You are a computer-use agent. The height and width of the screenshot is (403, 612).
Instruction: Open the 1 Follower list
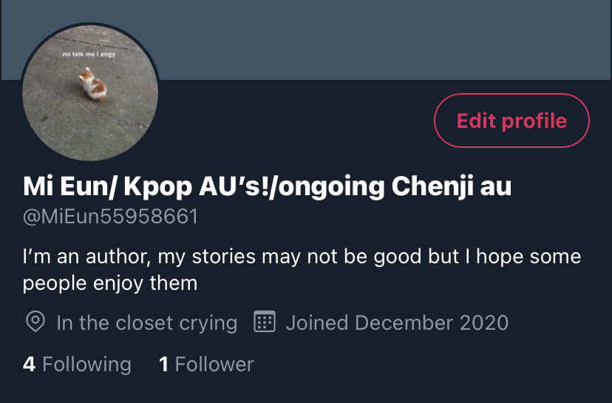pos(206,364)
